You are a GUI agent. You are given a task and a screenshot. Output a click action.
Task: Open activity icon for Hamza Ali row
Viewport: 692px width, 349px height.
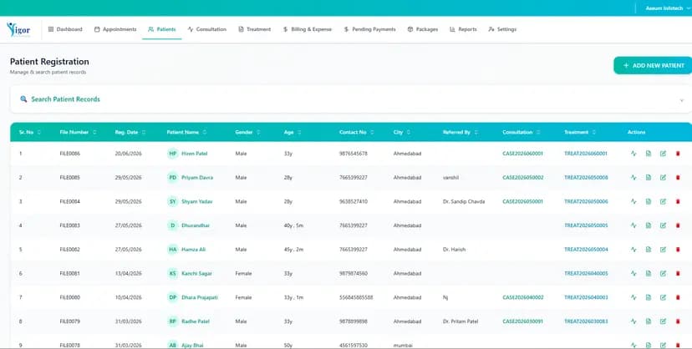[633, 250]
